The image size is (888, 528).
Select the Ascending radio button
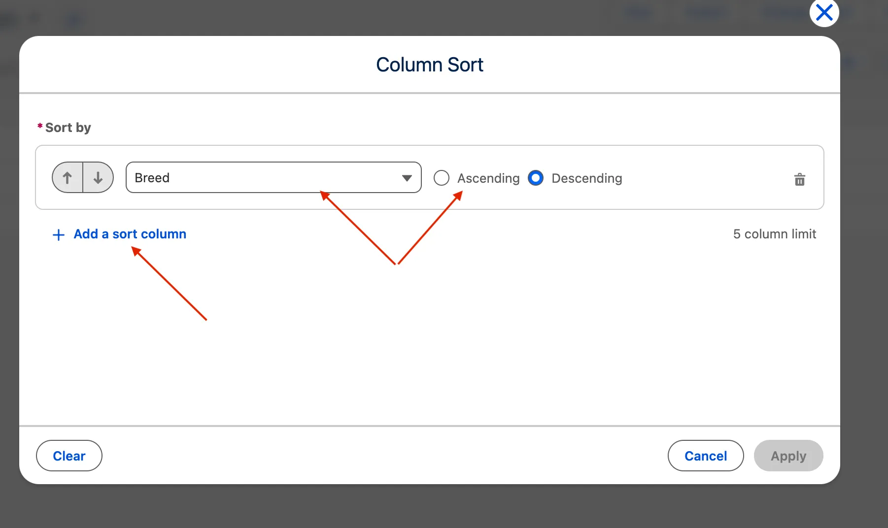tap(441, 178)
